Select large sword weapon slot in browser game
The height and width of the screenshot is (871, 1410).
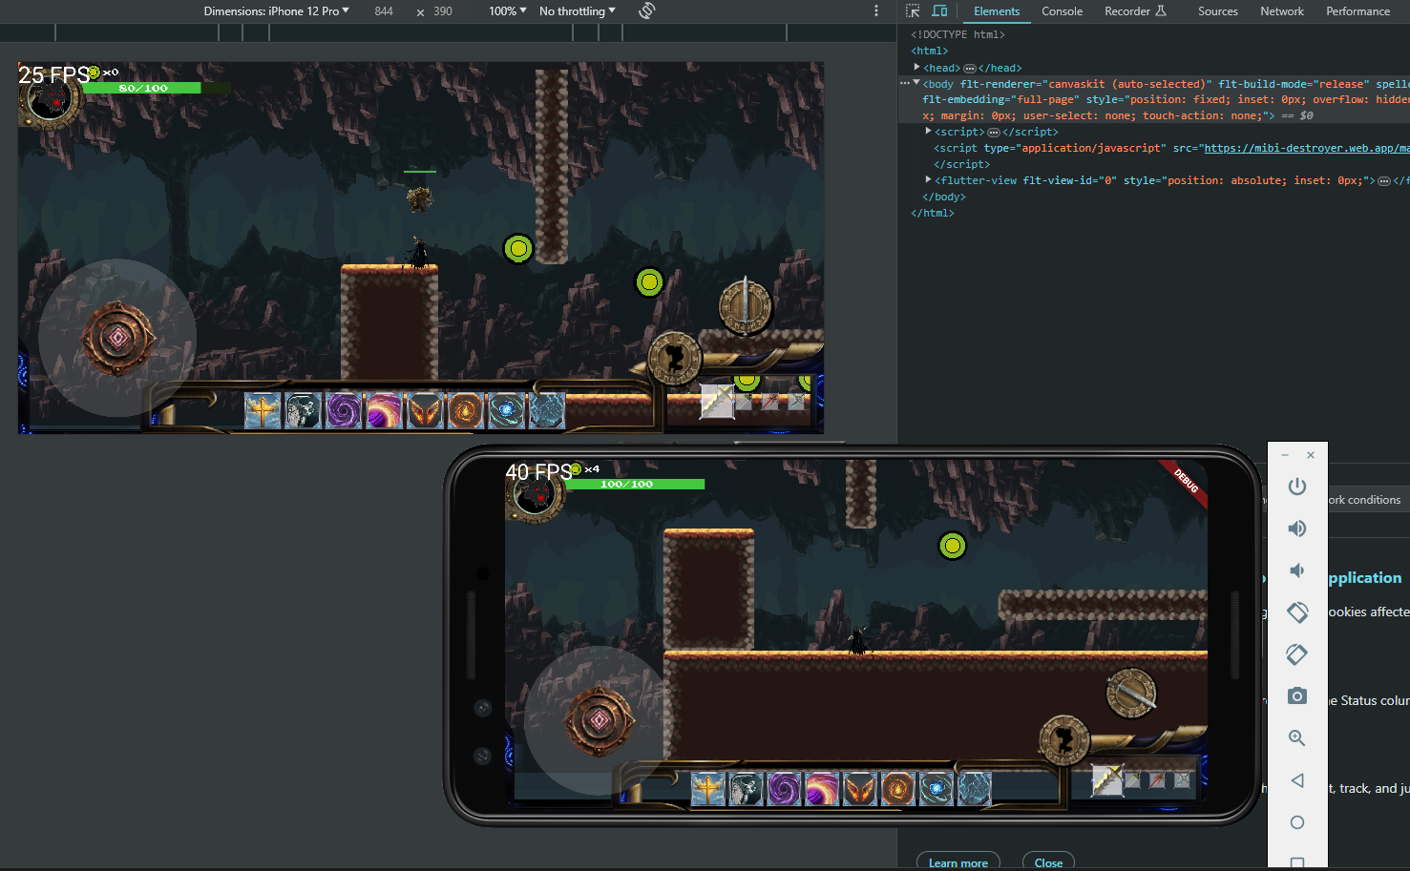717,402
